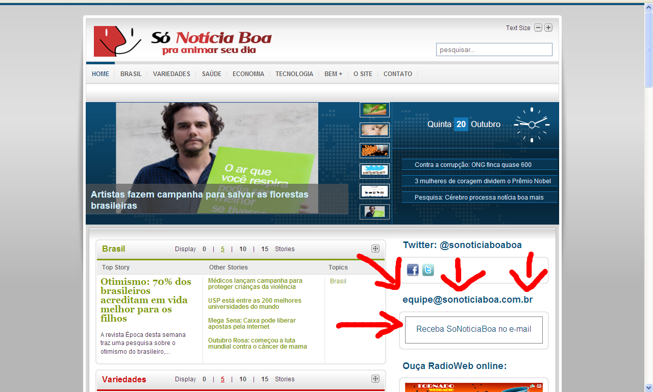Decrease text size with the minus icon
The height and width of the screenshot is (392, 653).
pos(538,28)
